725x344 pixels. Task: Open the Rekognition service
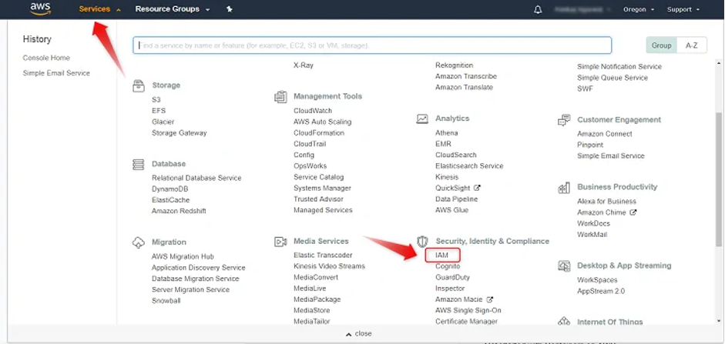pos(454,65)
